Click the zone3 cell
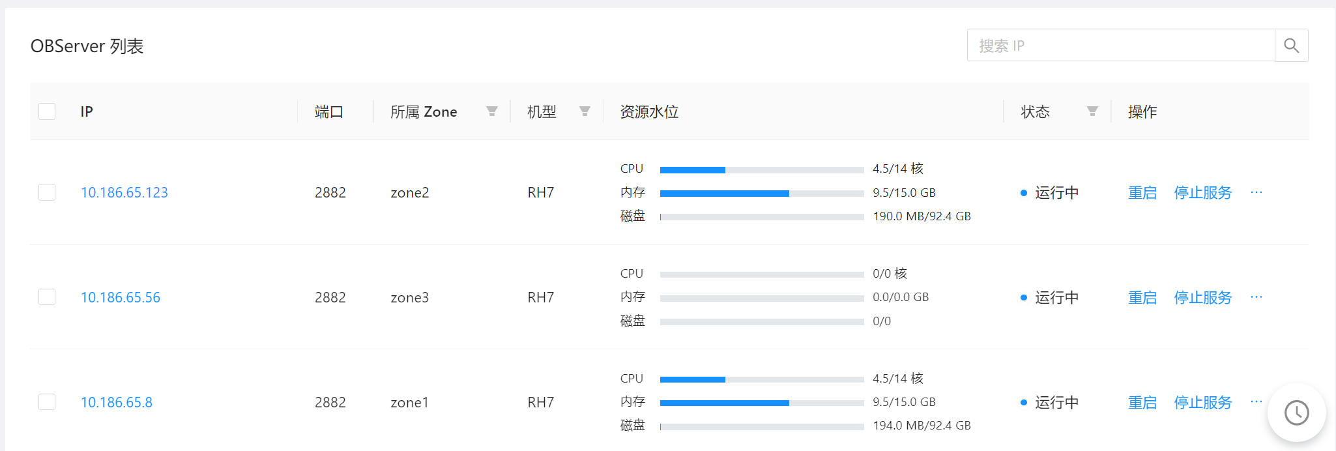1336x451 pixels. point(410,298)
